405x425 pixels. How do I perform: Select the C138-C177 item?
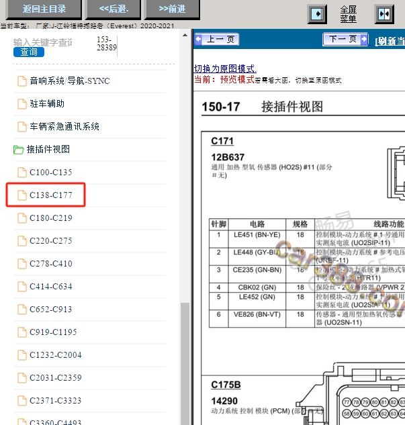point(50,195)
